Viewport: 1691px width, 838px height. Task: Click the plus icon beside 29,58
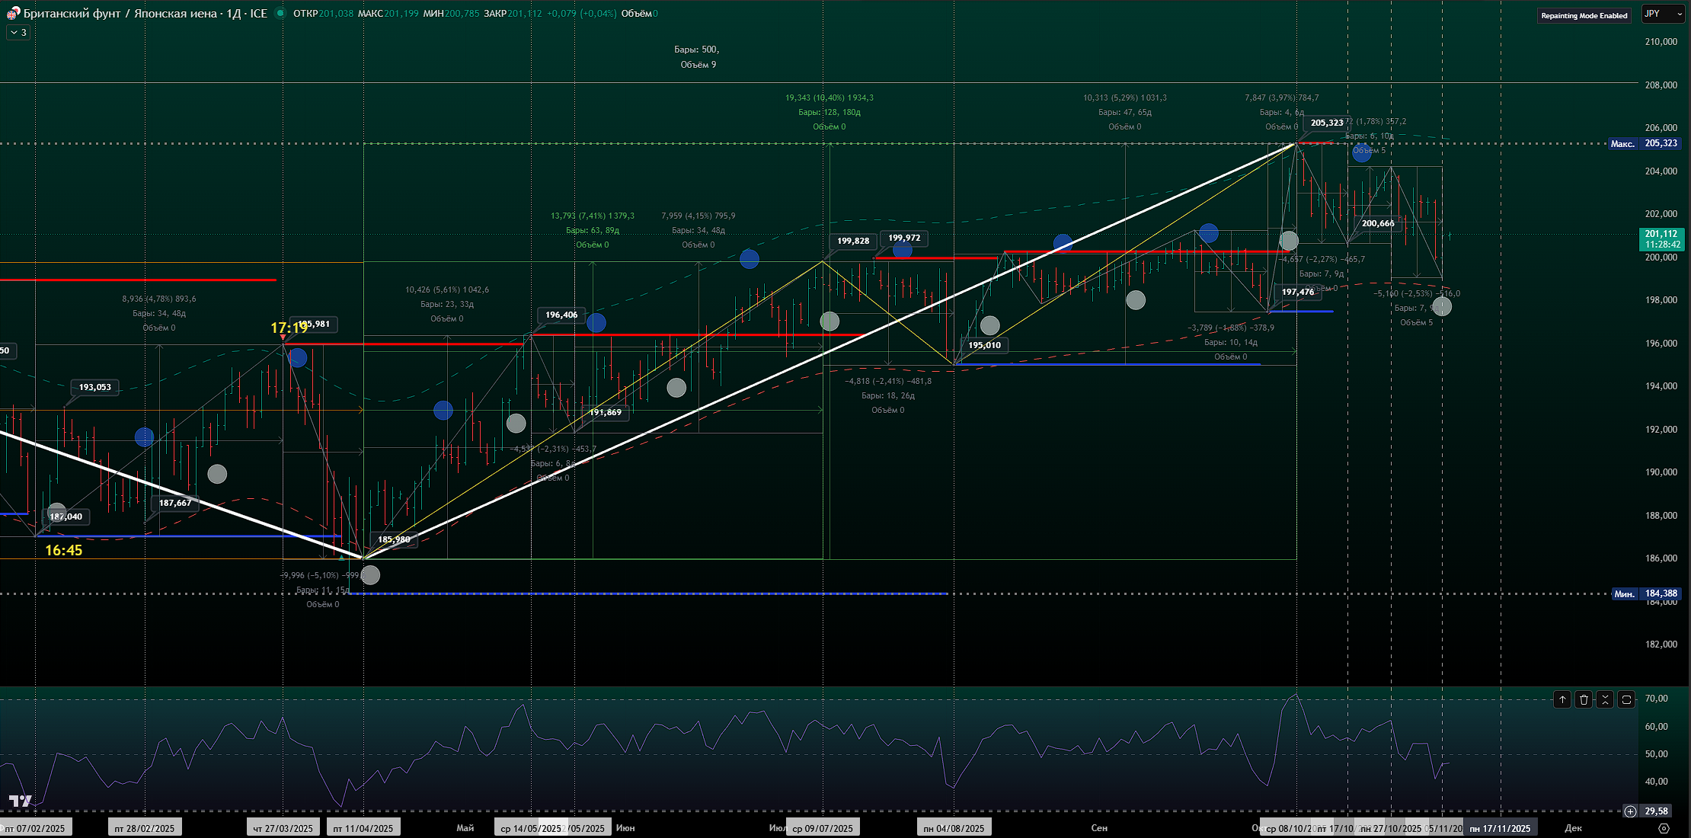point(1630,811)
